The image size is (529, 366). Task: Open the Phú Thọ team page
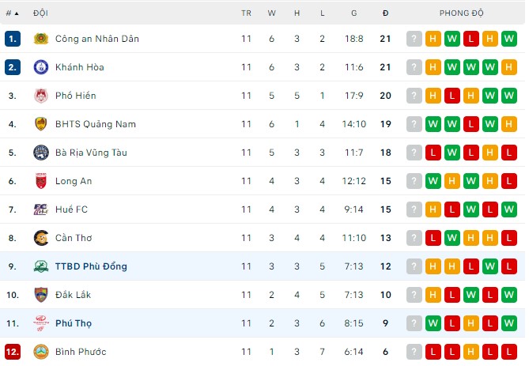point(74,323)
